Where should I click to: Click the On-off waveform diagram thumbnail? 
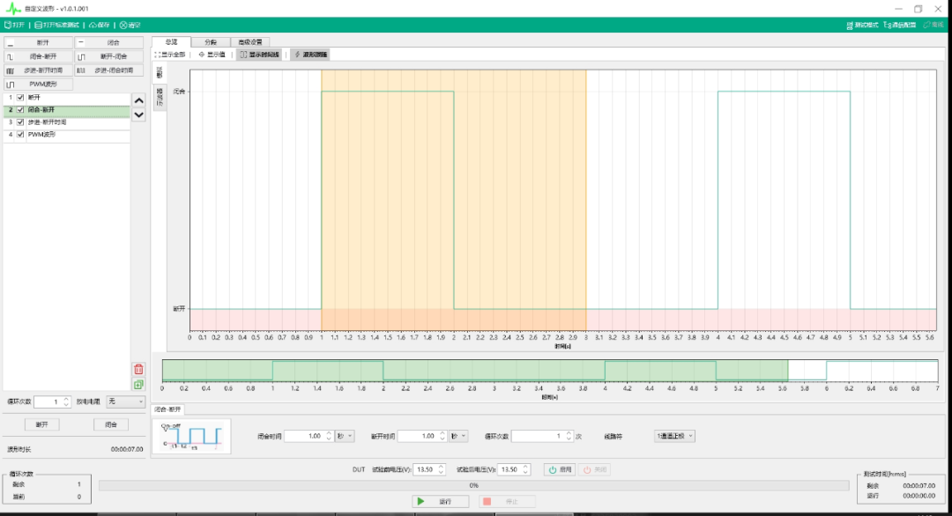click(191, 436)
